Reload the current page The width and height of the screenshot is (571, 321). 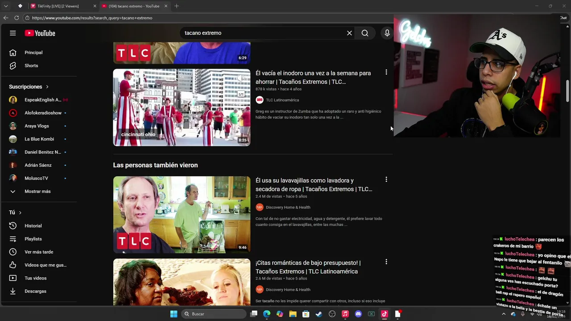17,18
